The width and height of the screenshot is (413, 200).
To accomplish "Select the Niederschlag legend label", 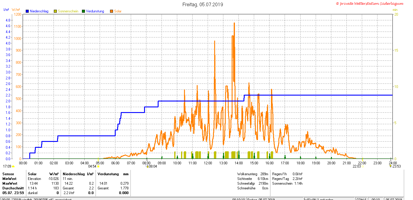I will (39, 11).
